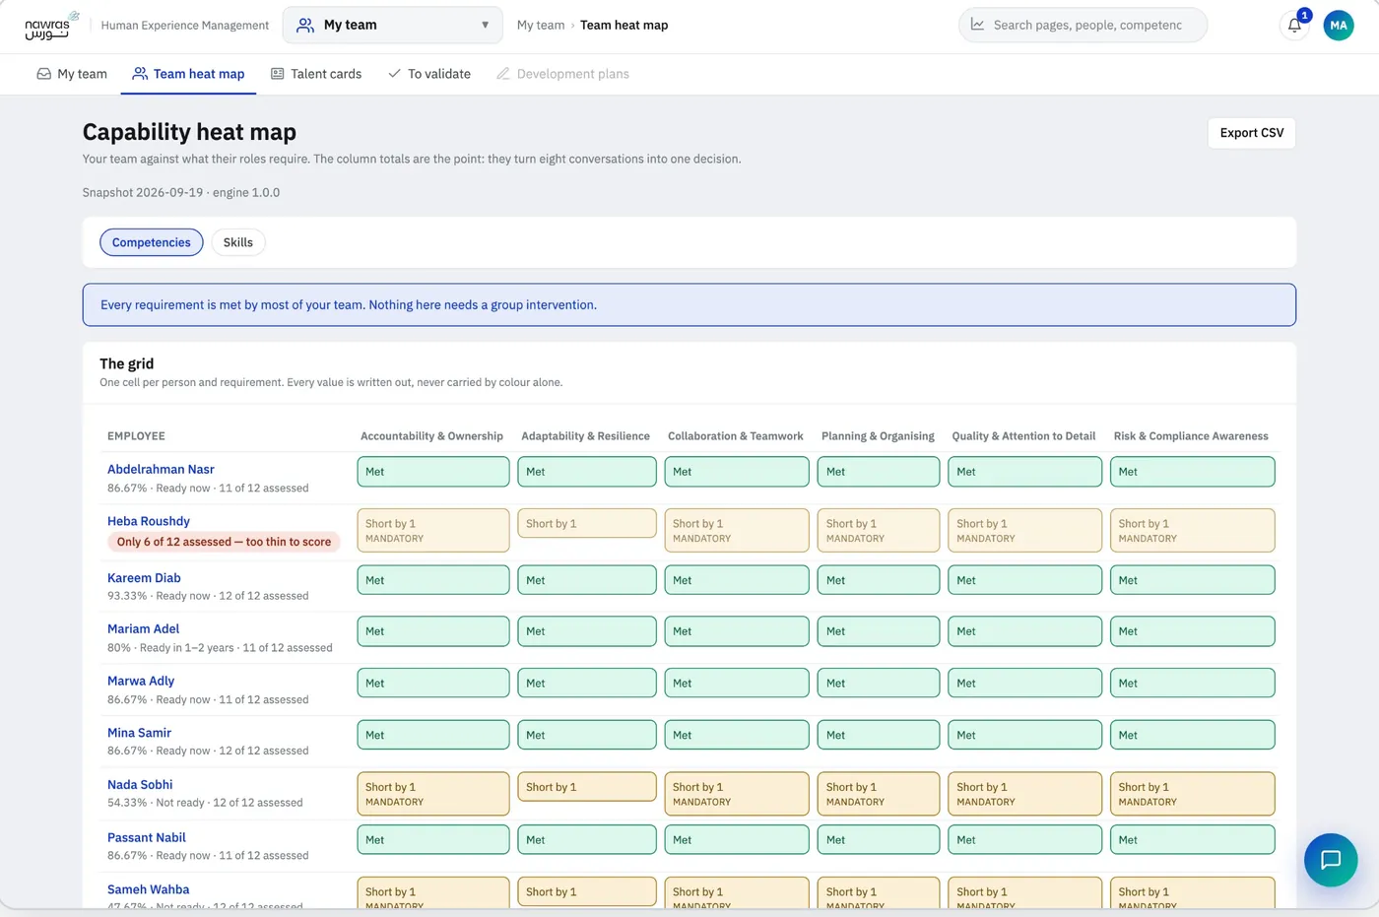The width and height of the screenshot is (1379, 917).
Task: Click the Nawras logo
Action: tap(51, 26)
